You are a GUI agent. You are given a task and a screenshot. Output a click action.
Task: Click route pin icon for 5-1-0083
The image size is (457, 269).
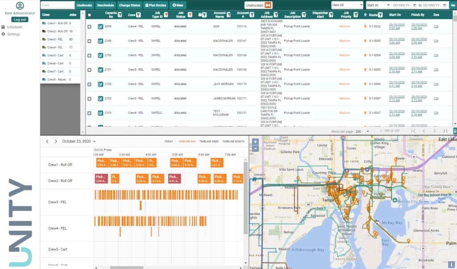[365, 41]
